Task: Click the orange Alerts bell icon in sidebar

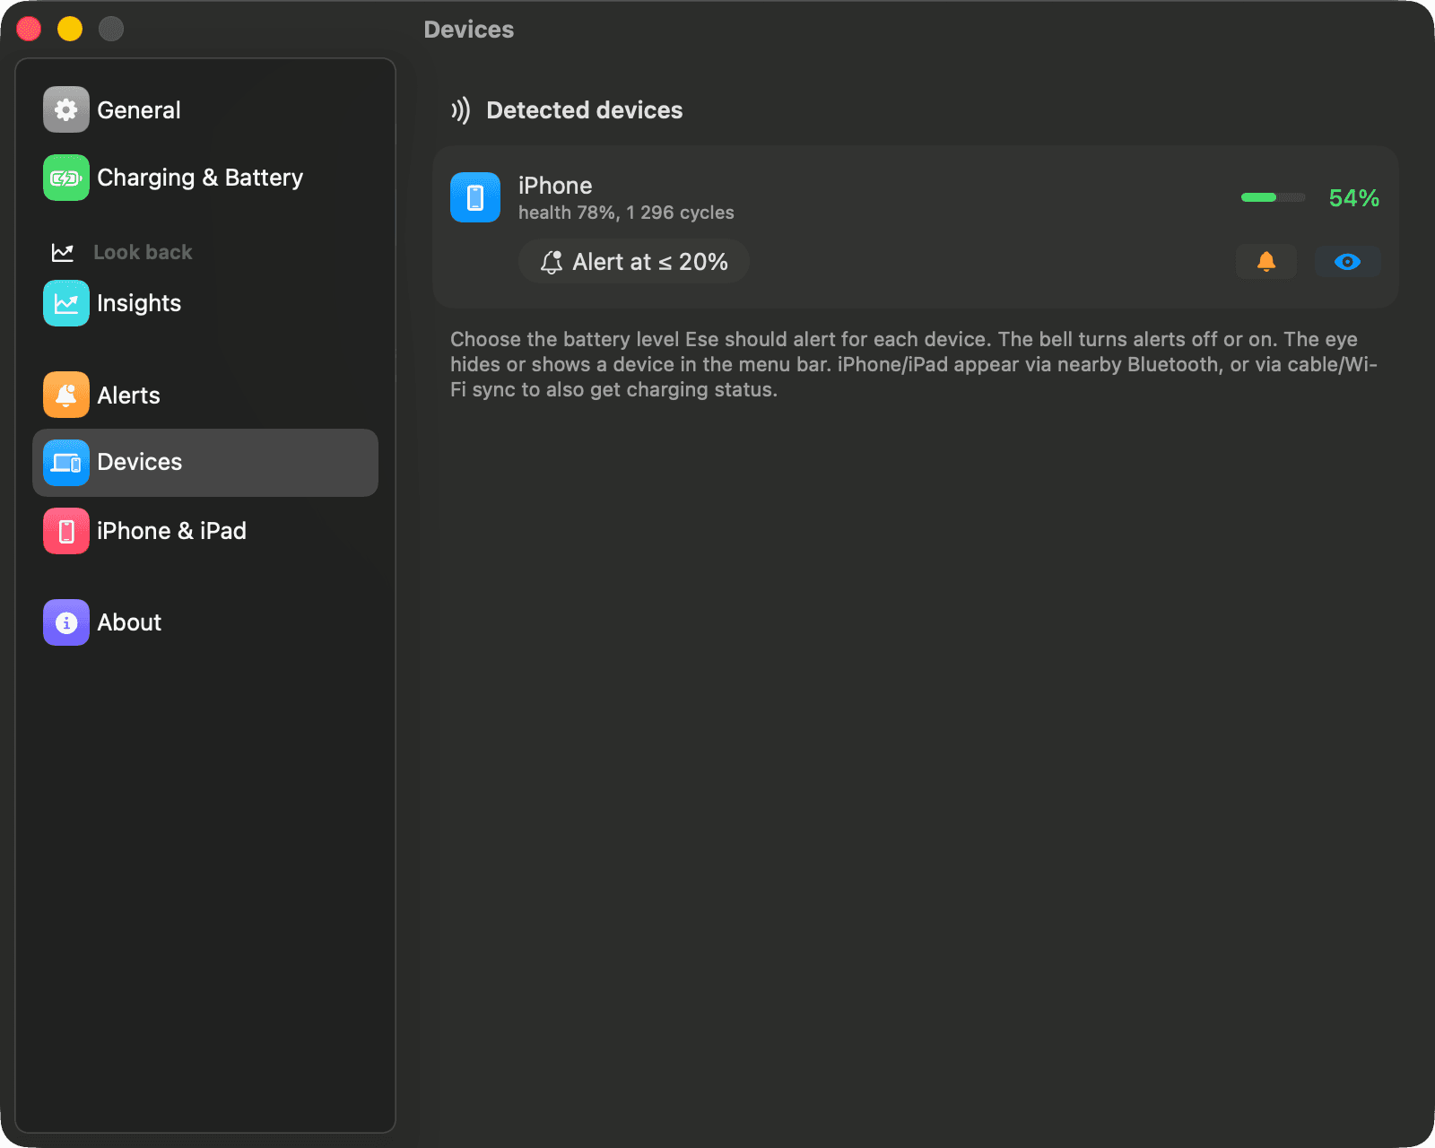Action: pyautogui.click(x=66, y=395)
